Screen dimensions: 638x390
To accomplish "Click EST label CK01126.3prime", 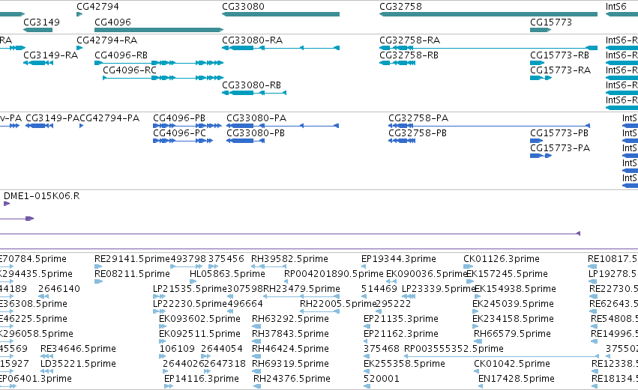I will [x=502, y=259].
